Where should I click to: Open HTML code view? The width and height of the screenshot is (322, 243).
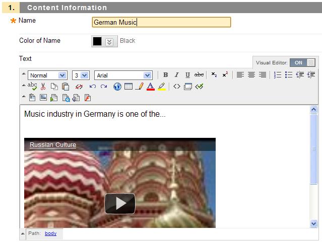tap(176, 86)
